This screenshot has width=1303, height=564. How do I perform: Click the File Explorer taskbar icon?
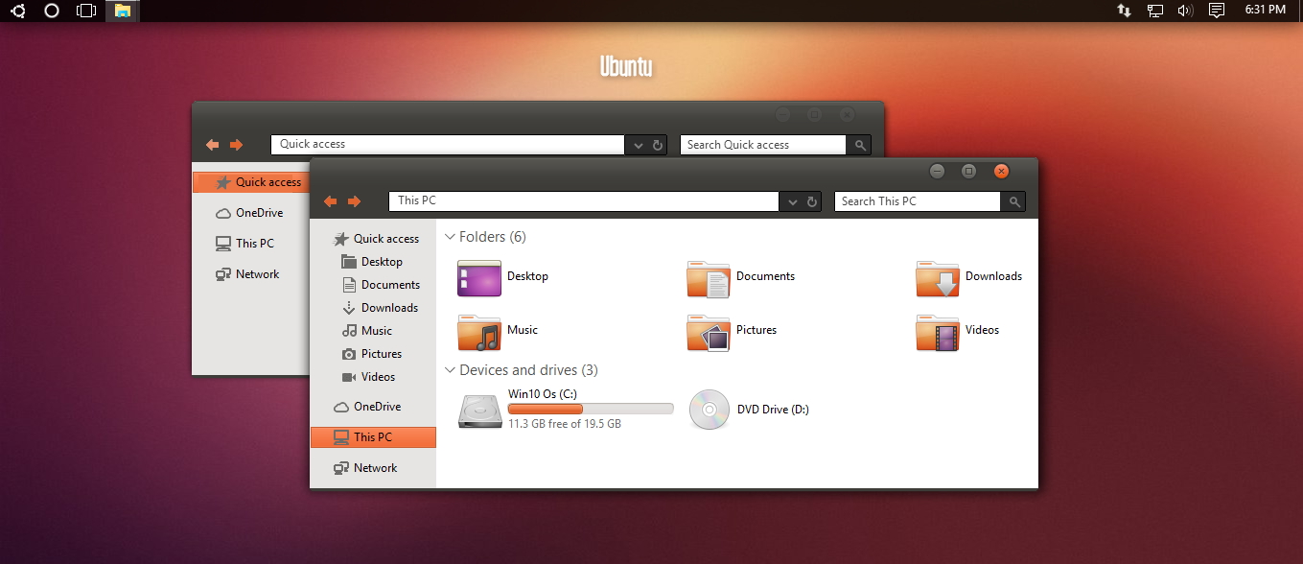122,11
